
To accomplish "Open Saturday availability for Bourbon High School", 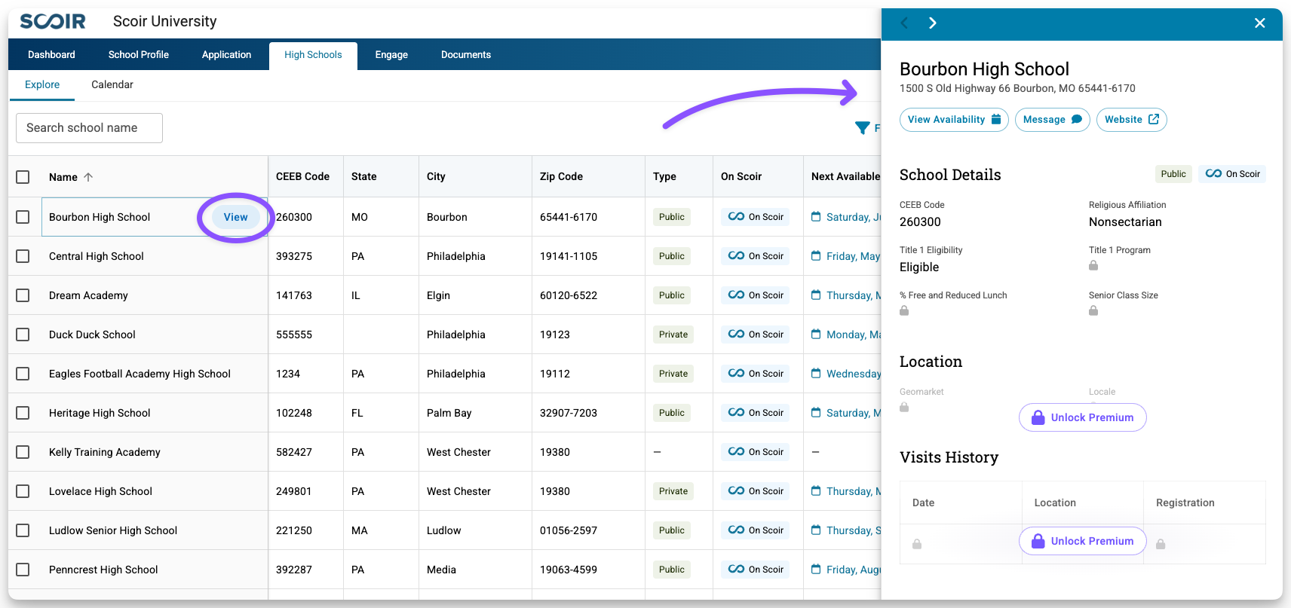I will coord(852,217).
